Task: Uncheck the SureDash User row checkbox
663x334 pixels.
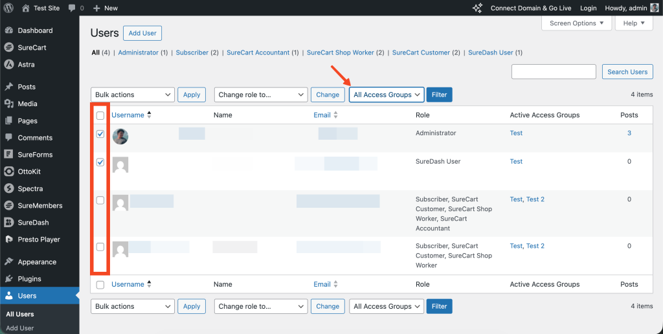Action: [100, 162]
